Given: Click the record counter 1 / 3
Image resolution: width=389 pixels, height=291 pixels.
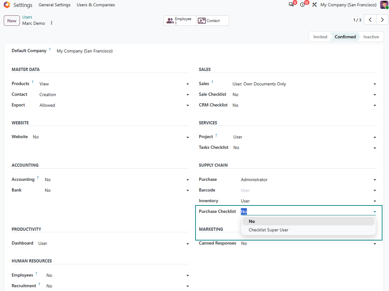Looking at the screenshot, I should pyautogui.click(x=357, y=20).
